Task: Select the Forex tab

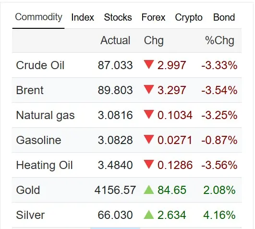Action: [153, 17]
